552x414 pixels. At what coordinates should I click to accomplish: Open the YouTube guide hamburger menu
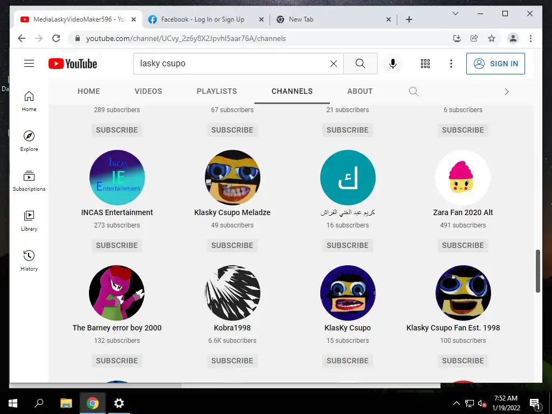pyautogui.click(x=29, y=64)
